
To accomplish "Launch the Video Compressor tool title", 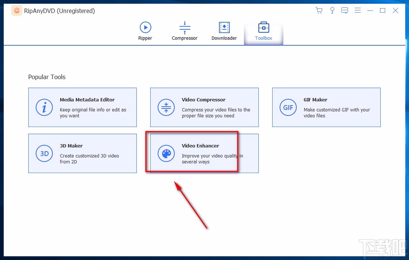I will click(x=203, y=100).
